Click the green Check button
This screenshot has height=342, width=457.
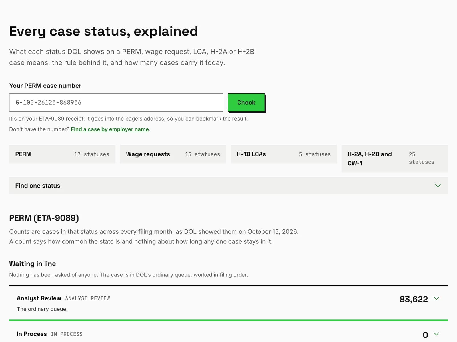[246, 103]
